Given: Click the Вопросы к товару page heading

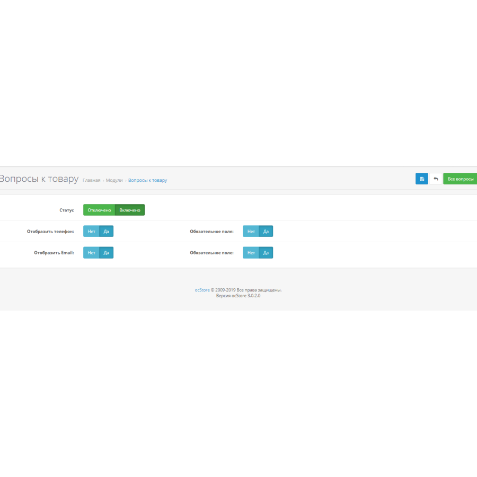Looking at the screenshot, I should pos(39,179).
